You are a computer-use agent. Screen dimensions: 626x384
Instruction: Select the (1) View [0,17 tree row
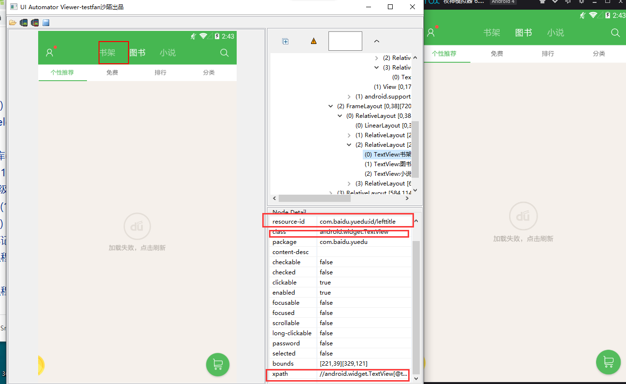pyautogui.click(x=392, y=87)
